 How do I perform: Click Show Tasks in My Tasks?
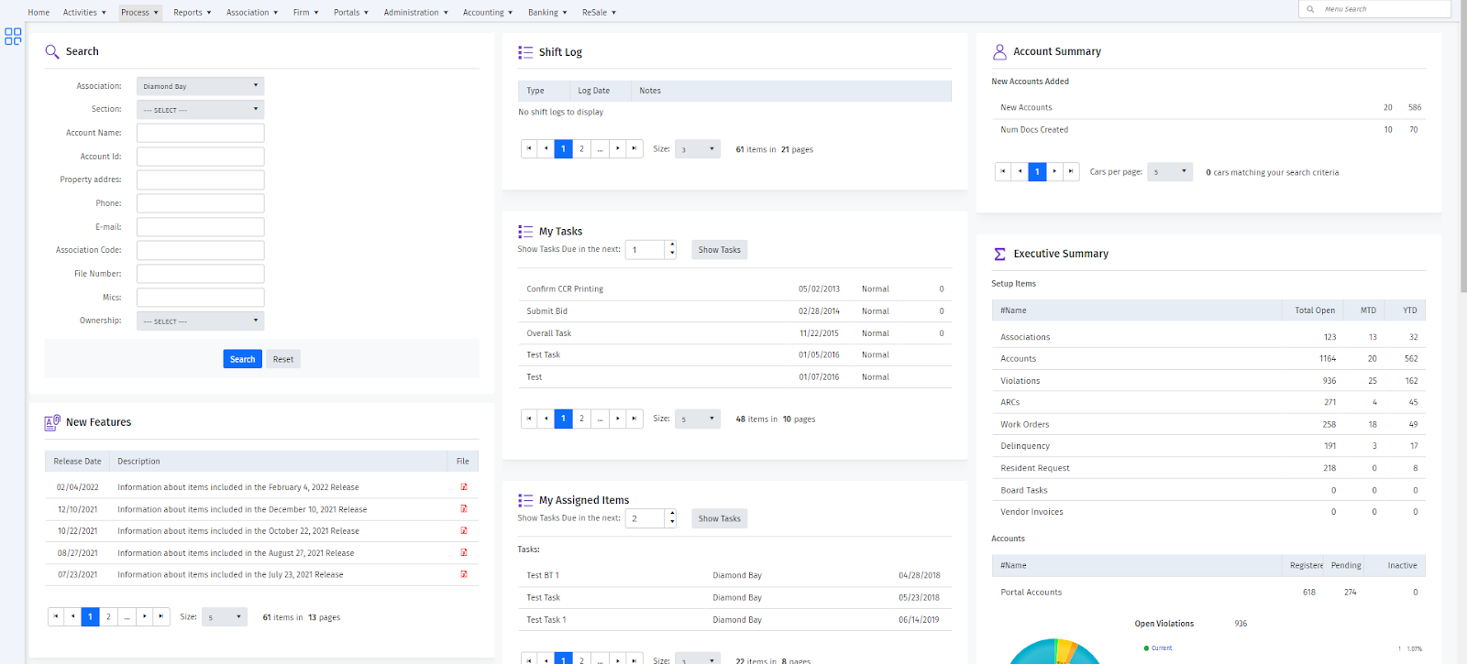pos(720,250)
